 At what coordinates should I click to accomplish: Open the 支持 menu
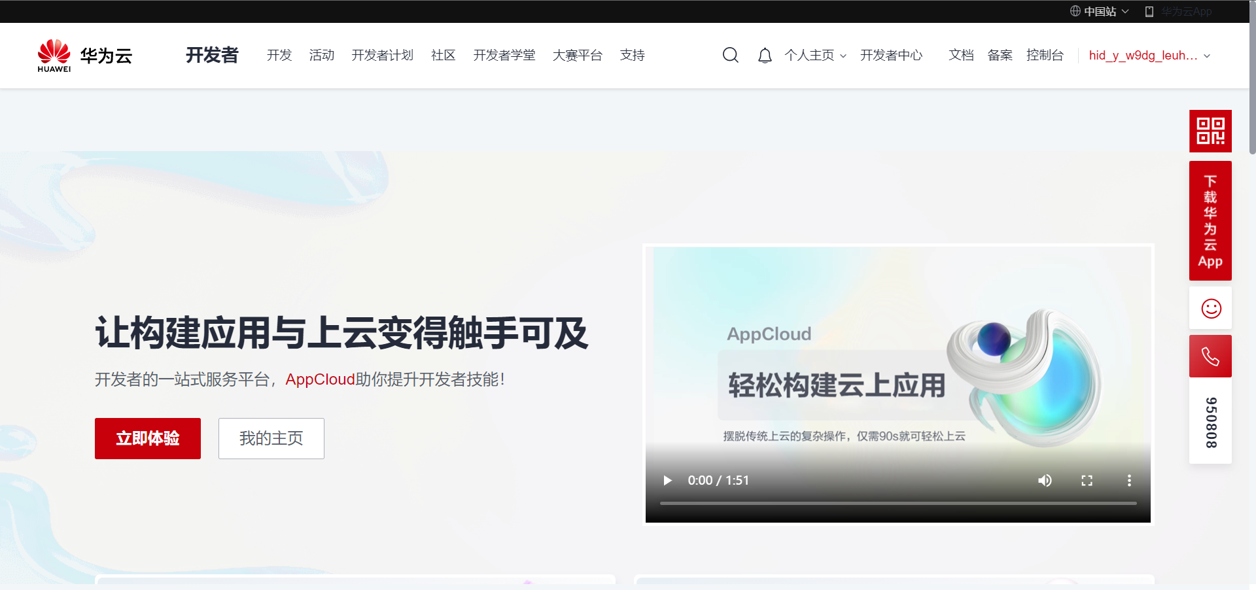pyautogui.click(x=633, y=56)
